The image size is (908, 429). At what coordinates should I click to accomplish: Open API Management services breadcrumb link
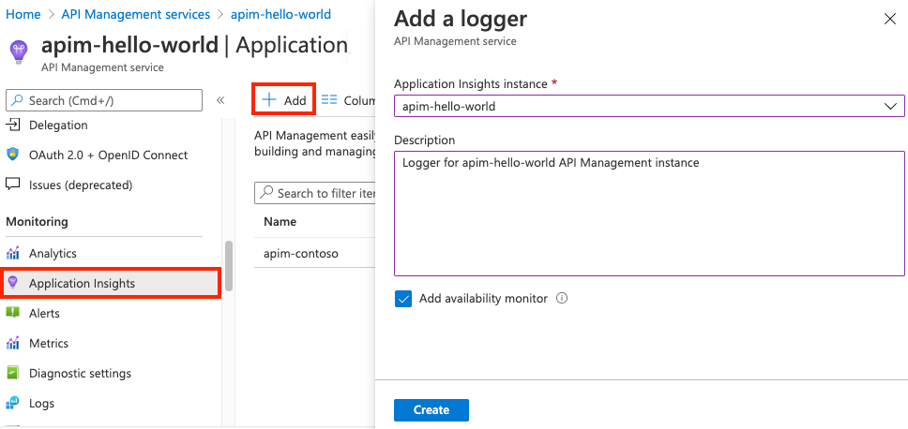(135, 15)
